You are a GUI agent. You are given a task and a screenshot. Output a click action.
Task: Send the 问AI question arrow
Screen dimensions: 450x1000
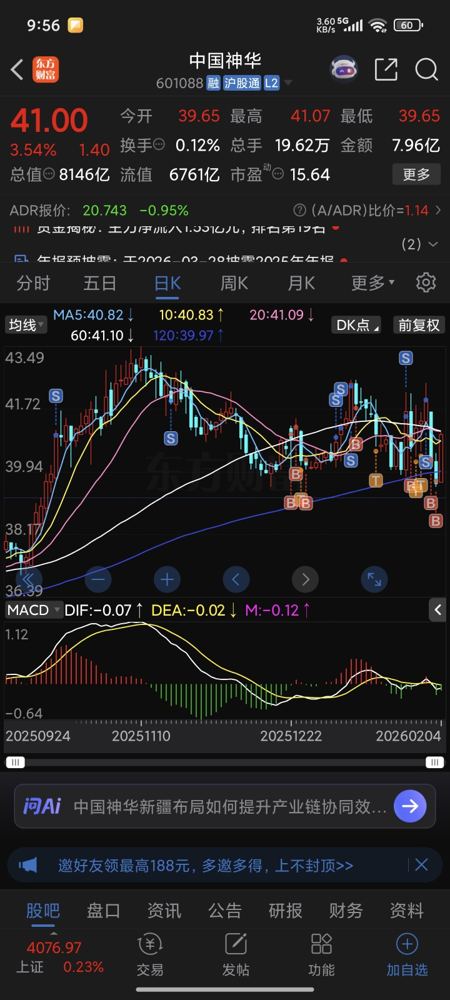point(410,806)
